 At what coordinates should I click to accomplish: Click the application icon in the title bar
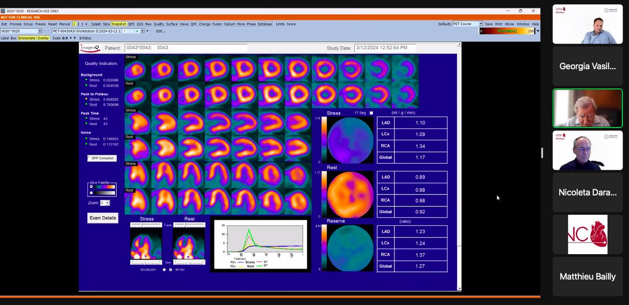(x=3, y=10)
